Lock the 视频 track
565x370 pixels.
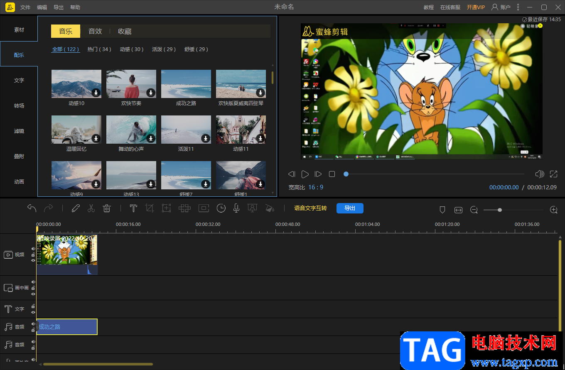coord(33,255)
